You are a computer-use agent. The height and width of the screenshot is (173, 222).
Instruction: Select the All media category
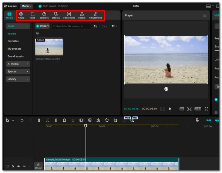[x=37, y=33]
